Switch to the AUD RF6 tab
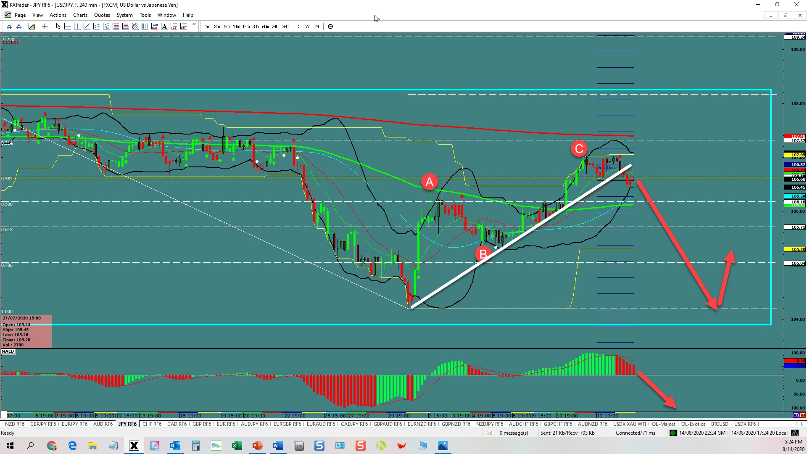The width and height of the screenshot is (807, 454). pos(103,424)
